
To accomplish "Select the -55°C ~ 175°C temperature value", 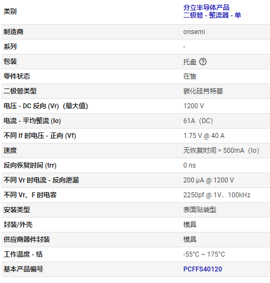I will pyautogui.click(x=204, y=254).
